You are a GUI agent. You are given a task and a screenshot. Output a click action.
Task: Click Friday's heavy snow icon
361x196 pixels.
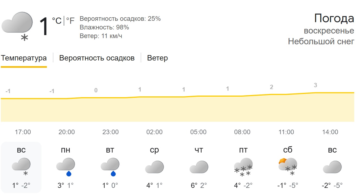243,167
